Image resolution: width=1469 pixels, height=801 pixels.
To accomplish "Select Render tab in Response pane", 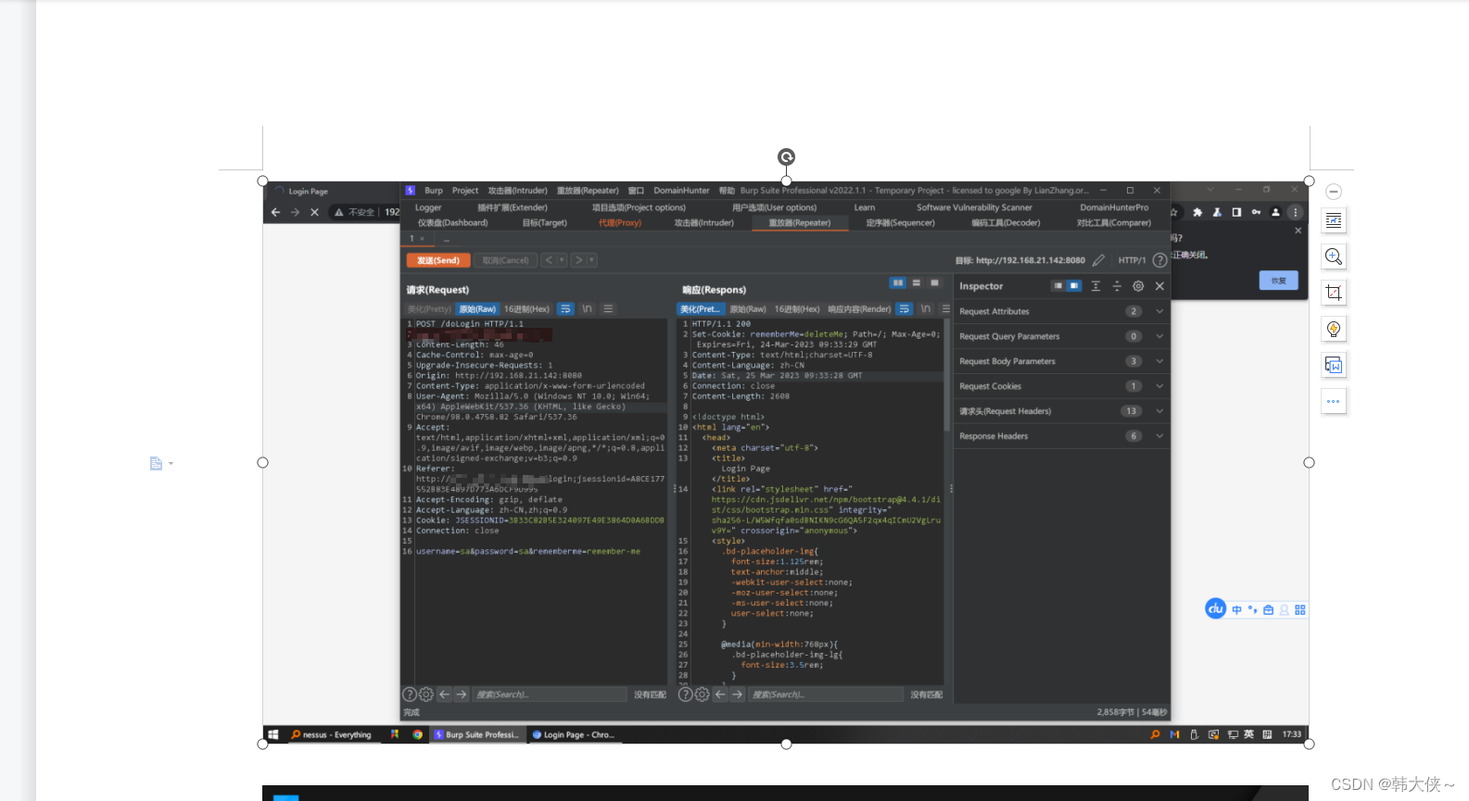I will coord(859,309).
